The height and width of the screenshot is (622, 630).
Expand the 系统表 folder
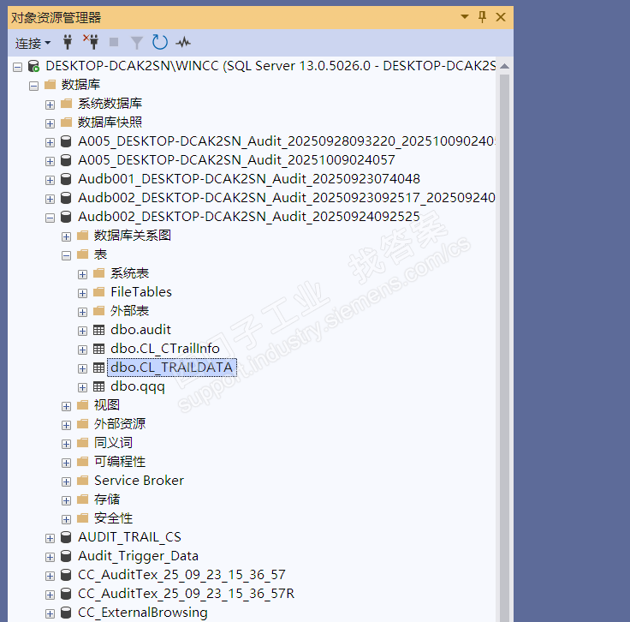tap(82, 275)
